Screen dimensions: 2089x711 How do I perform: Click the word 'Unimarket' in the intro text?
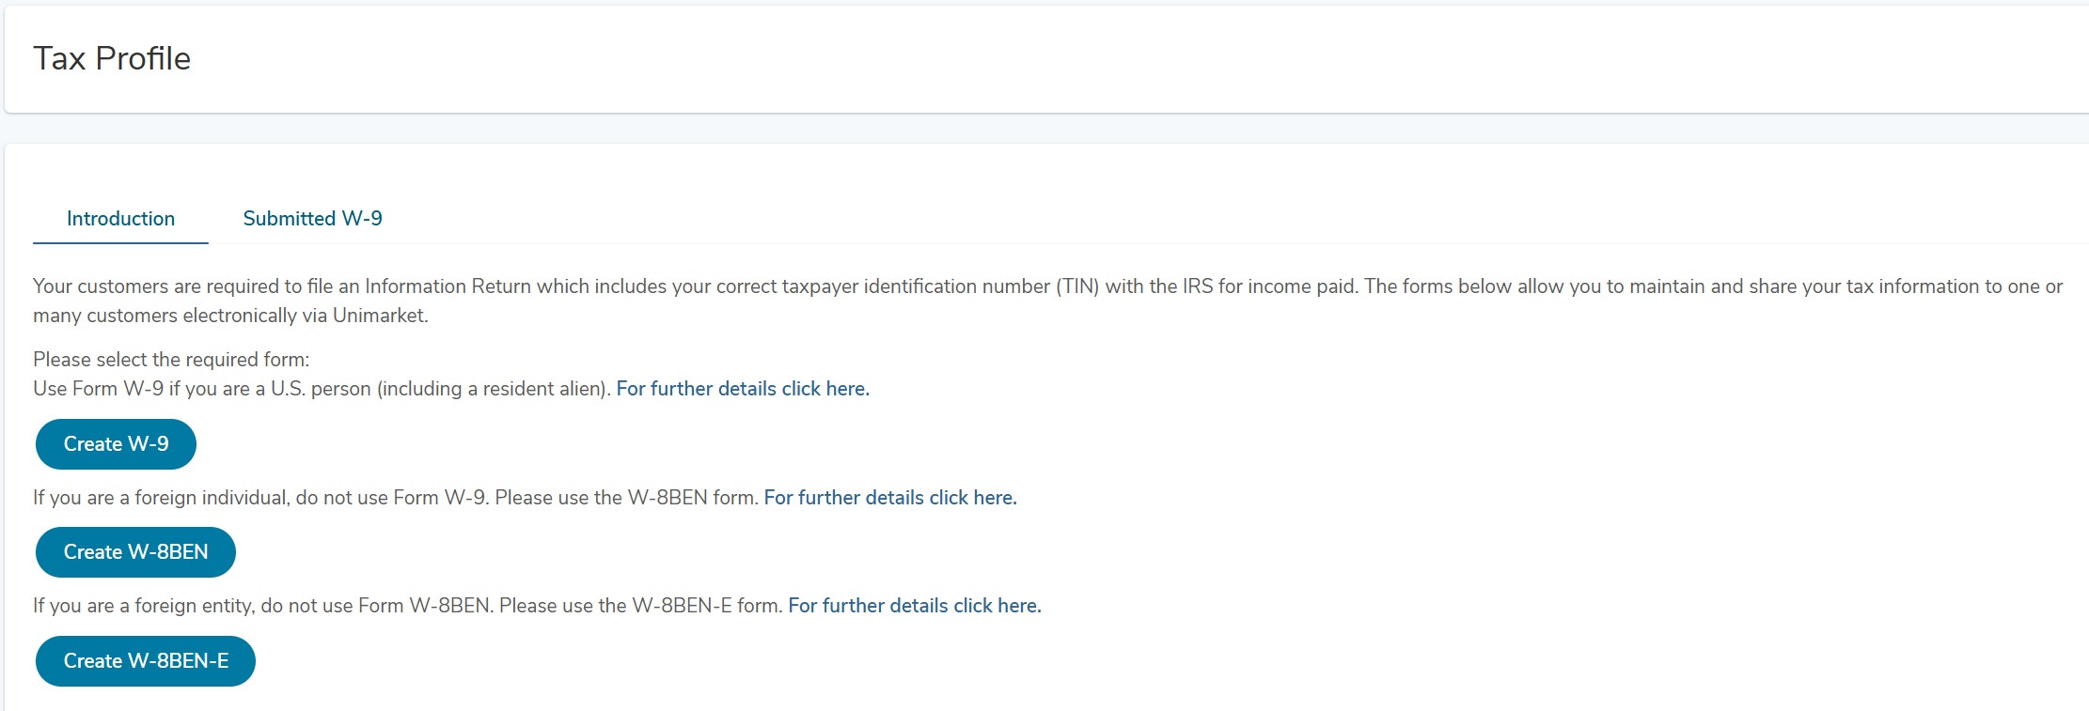(x=380, y=316)
